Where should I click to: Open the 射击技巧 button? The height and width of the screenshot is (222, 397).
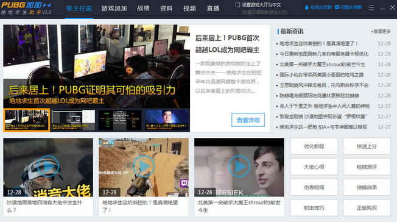(314, 208)
